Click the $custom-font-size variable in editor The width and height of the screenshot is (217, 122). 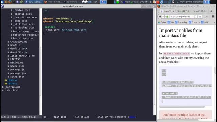[74, 30]
